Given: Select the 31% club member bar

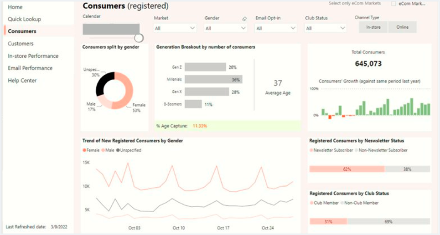Looking at the screenshot, I should pos(328,221).
